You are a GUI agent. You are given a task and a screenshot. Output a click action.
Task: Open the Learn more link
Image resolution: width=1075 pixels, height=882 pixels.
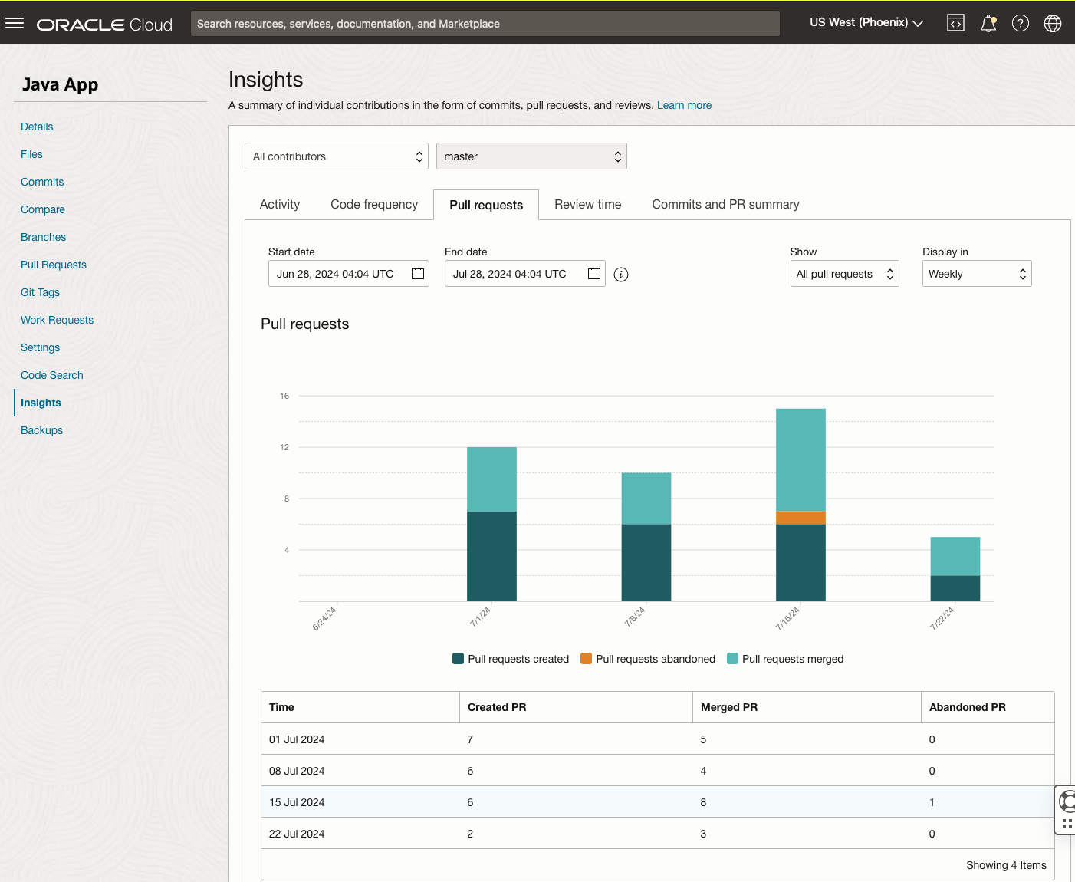pyautogui.click(x=684, y=105)
